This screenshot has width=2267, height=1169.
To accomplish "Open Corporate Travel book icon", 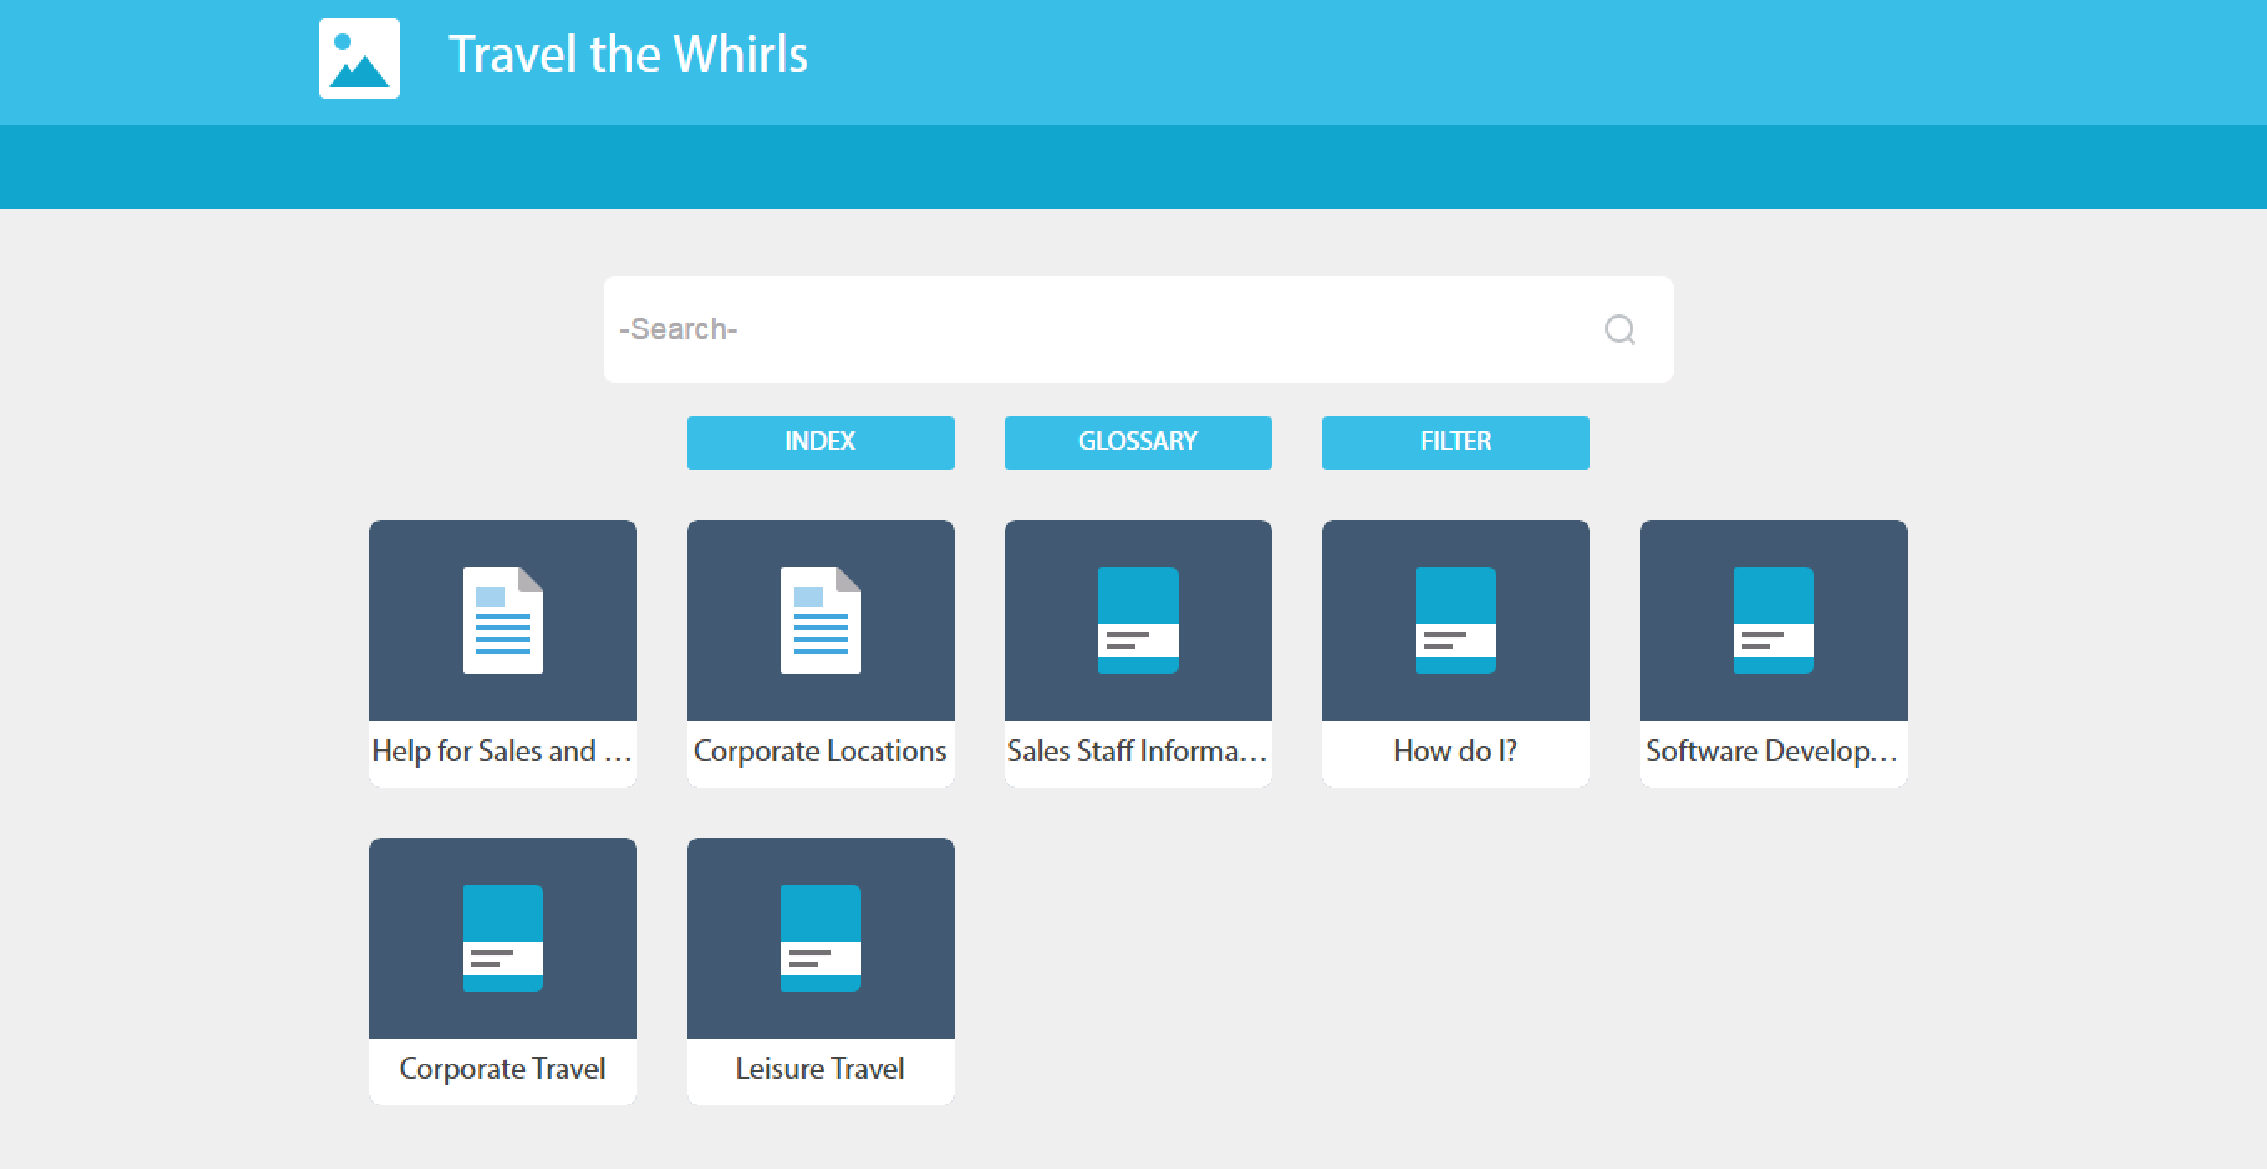I will [x=502, y=937].
